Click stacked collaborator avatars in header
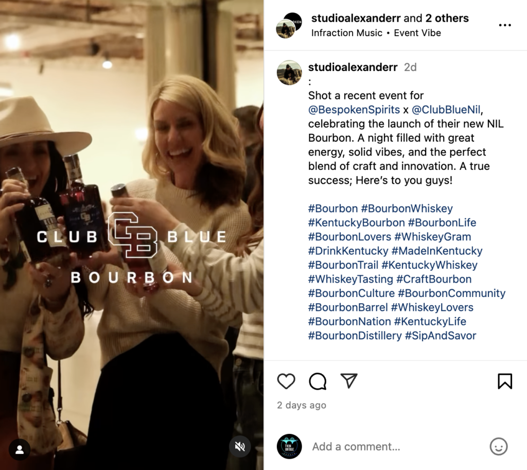Image resolution: width=527 pixels, height=470 pixels. pyautogui.click(x=289, y=26)
